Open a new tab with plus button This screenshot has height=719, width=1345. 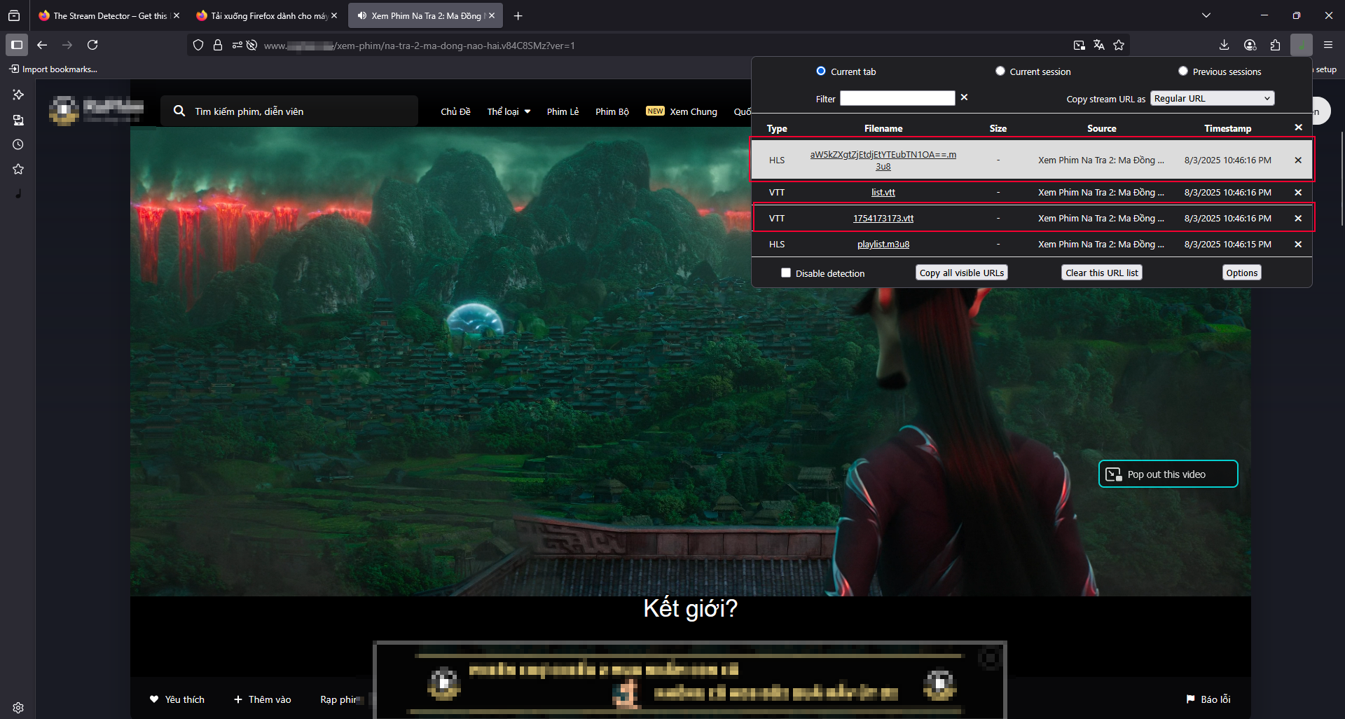pos(518,15)
